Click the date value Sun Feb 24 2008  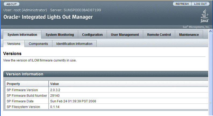[73, 101]
